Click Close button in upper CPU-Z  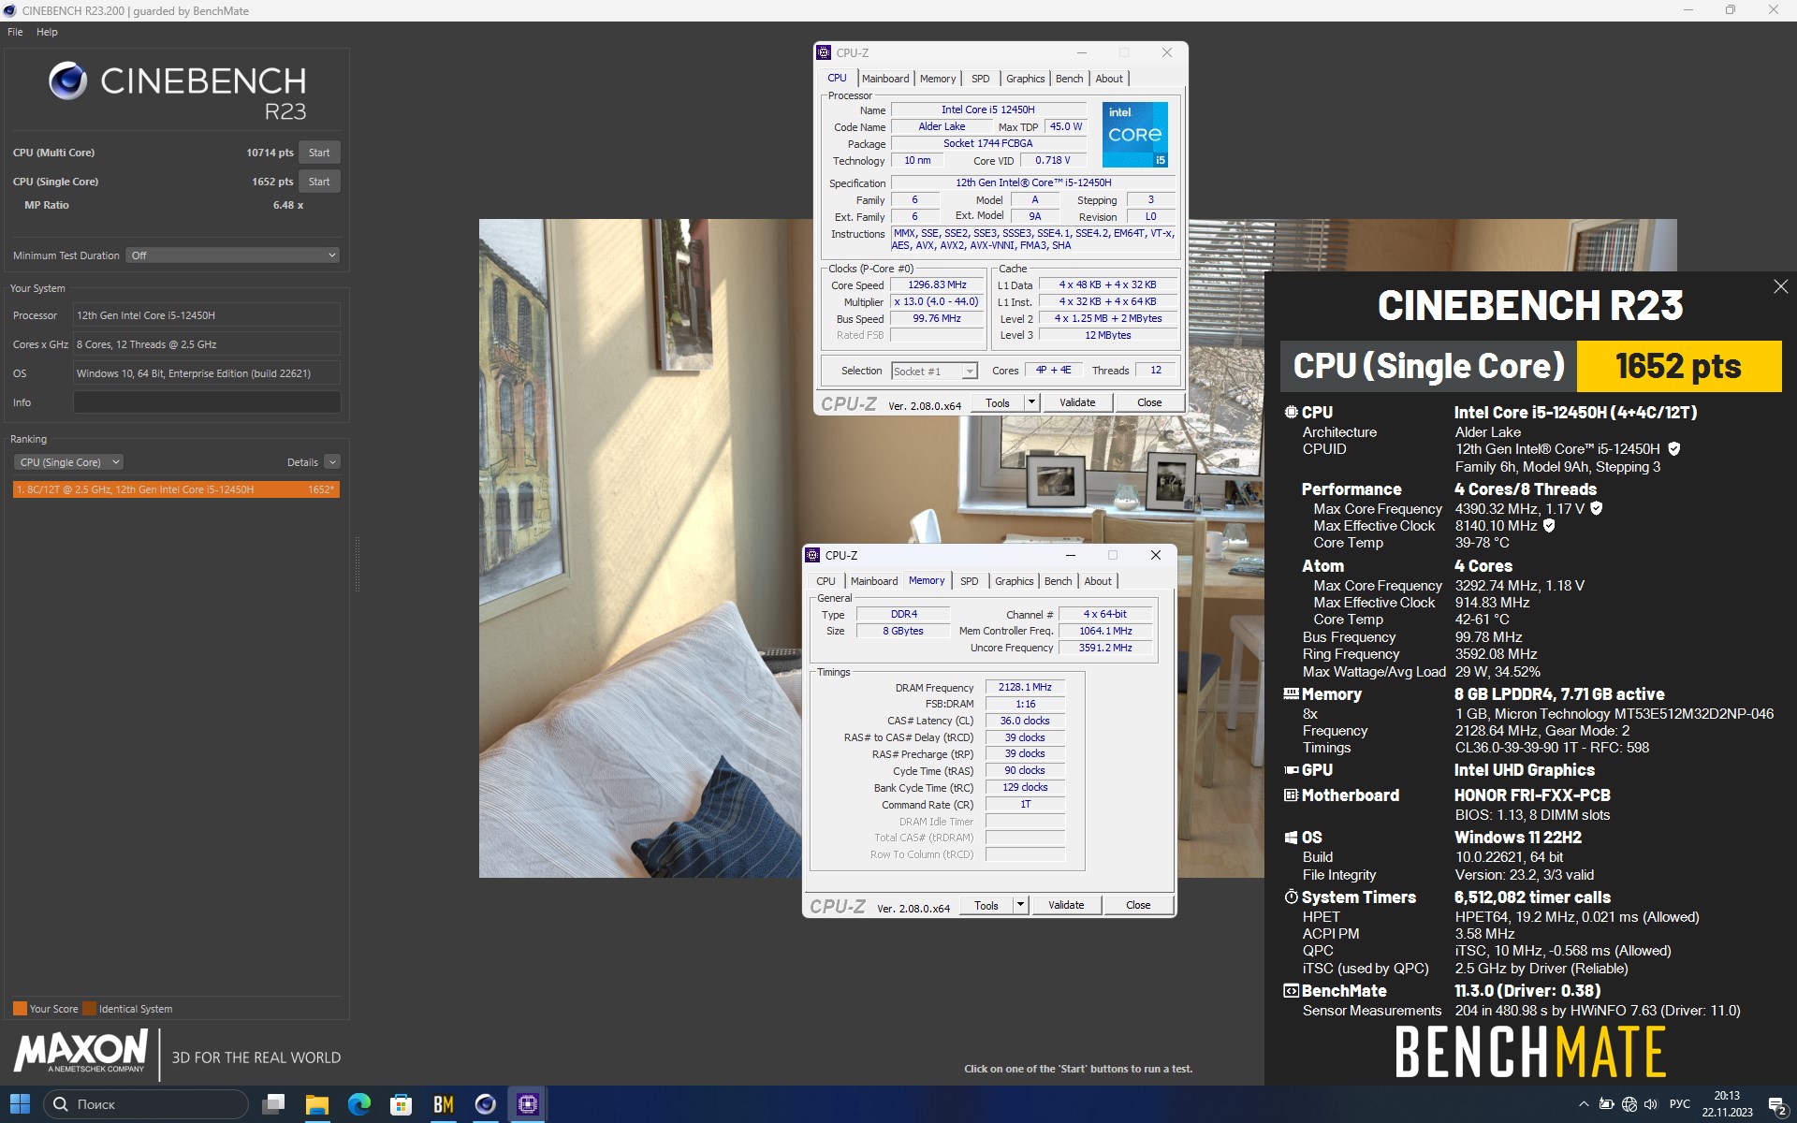click(1149, 402)
